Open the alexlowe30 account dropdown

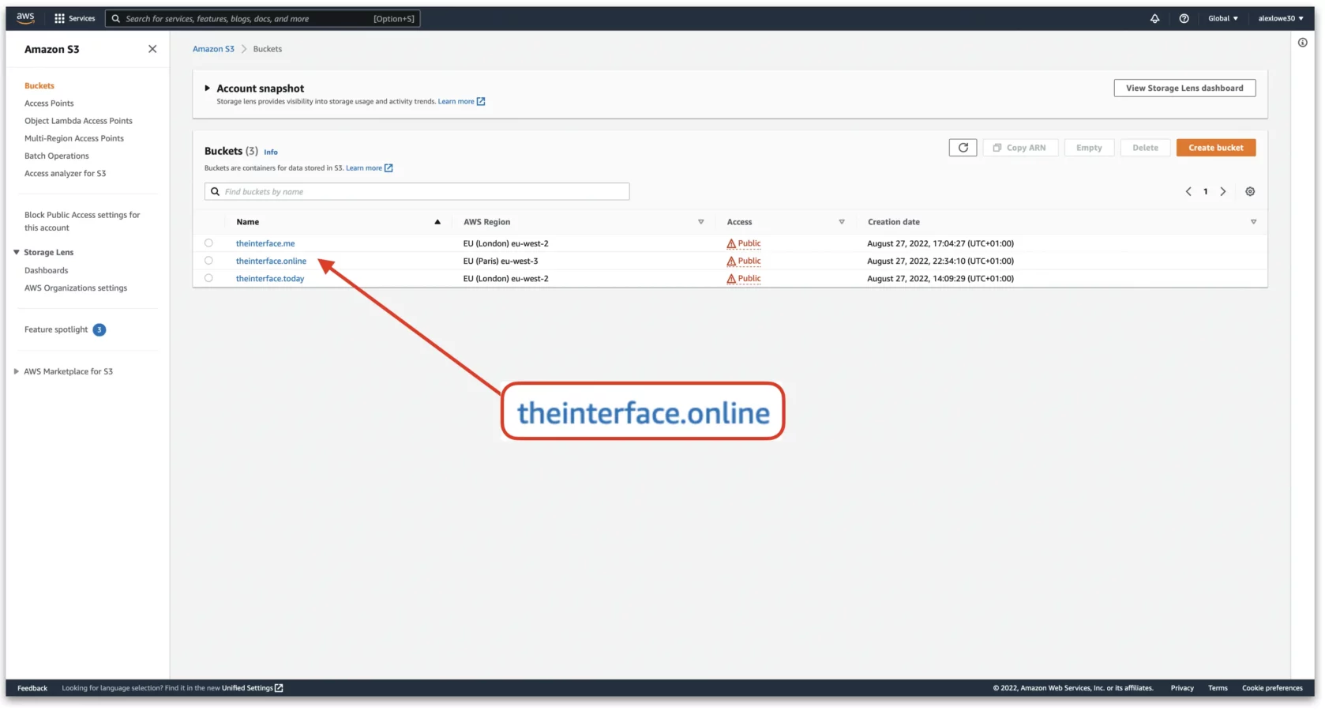click(1281, 18)
